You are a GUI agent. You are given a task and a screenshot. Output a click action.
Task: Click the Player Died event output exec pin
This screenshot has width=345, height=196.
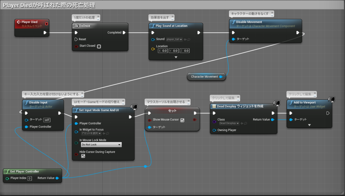click(x=45, y=33)
